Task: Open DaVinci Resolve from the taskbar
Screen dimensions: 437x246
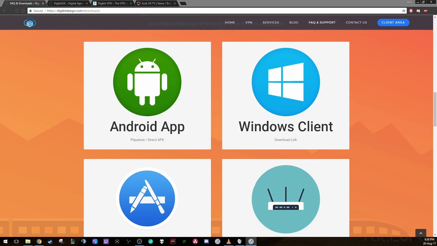Action: [195, 242]
